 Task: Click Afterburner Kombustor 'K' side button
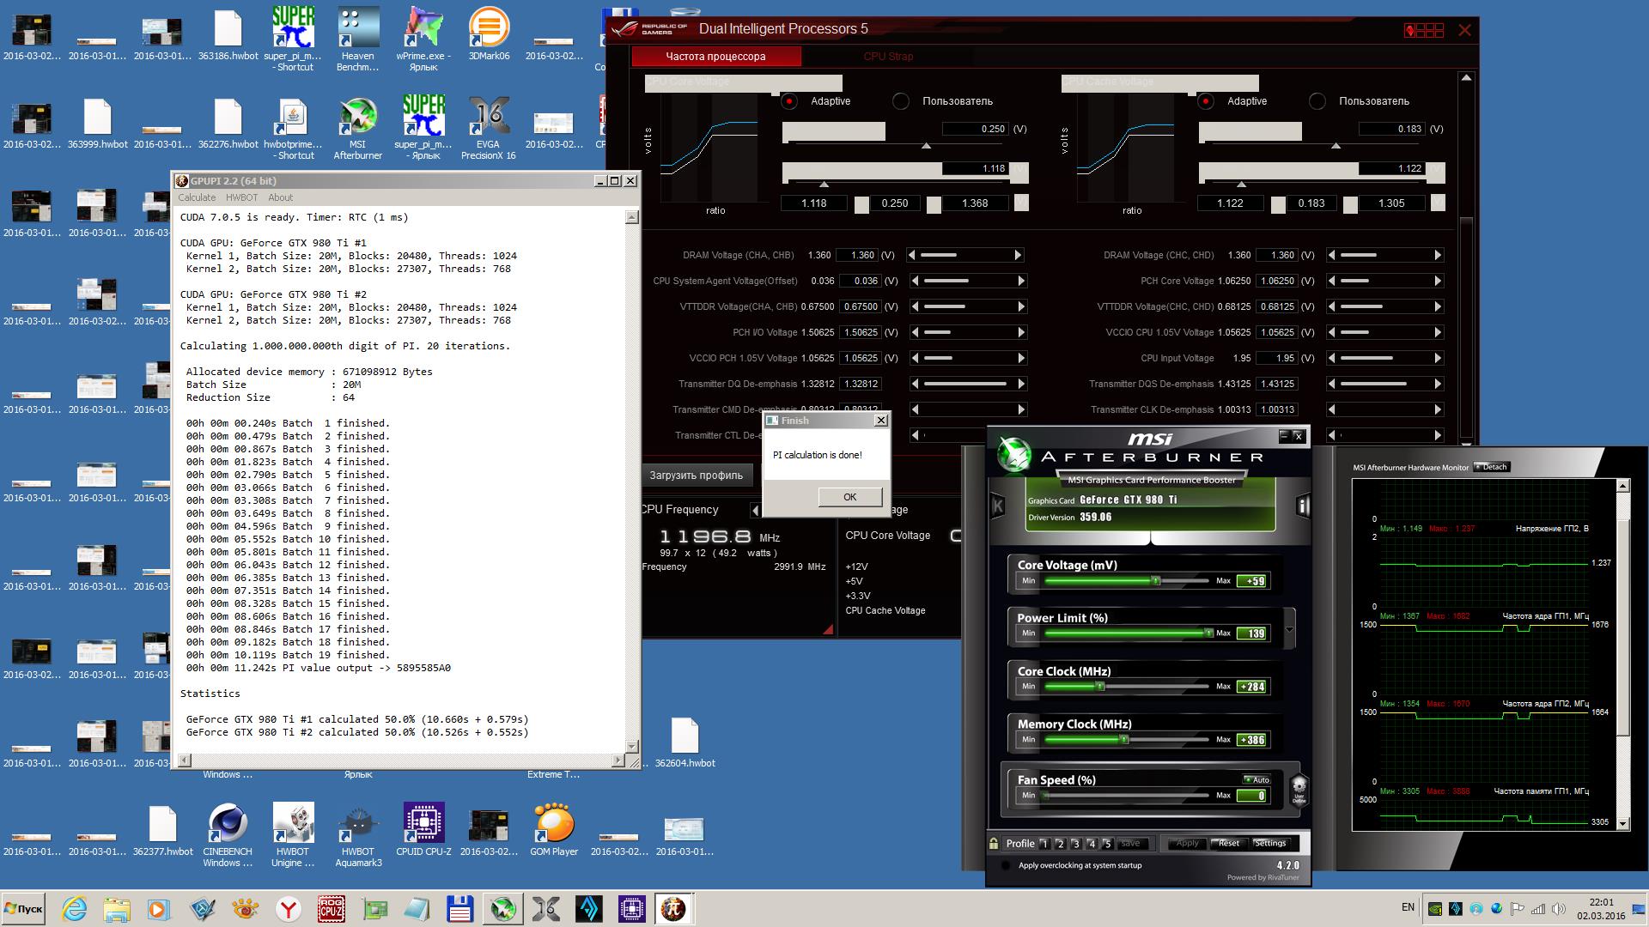point(998,506)
